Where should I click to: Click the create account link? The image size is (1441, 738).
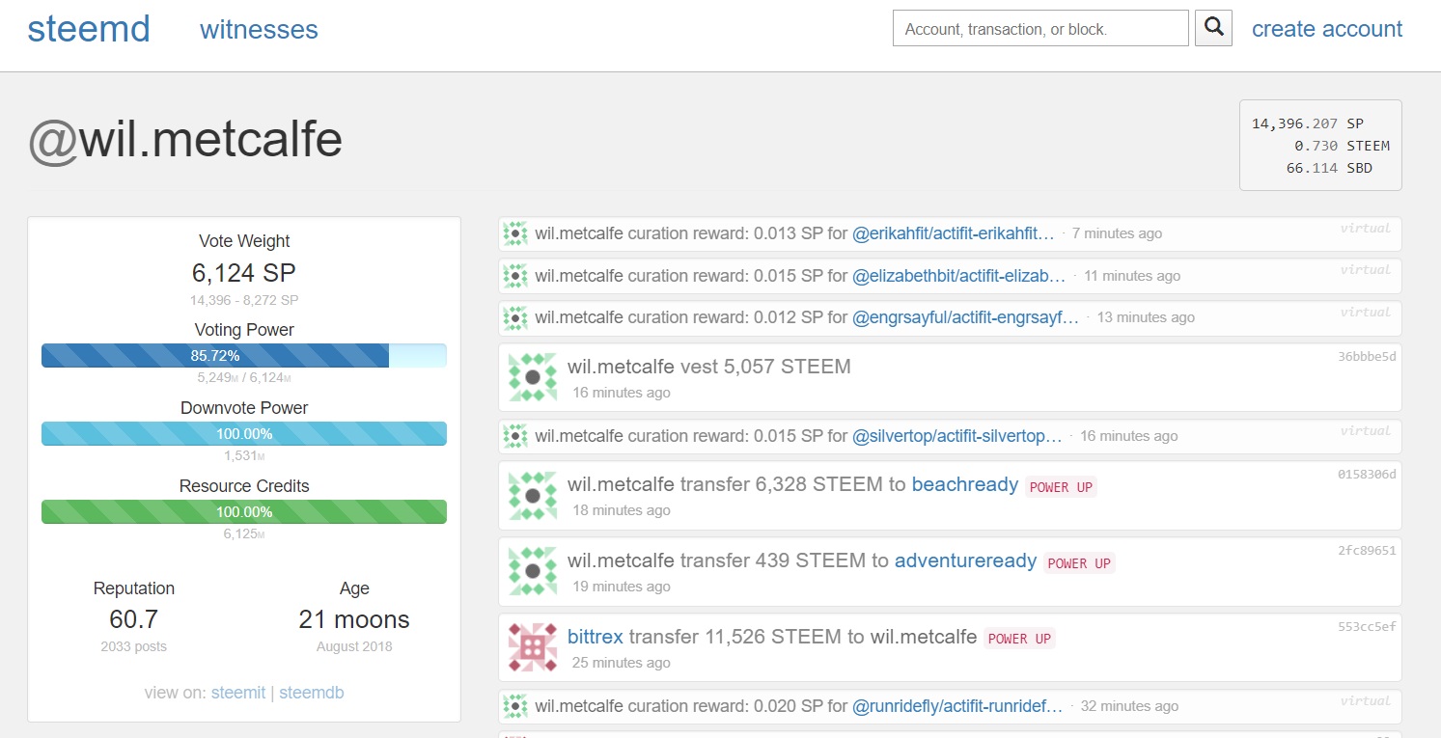click(x=1326, y=29)
